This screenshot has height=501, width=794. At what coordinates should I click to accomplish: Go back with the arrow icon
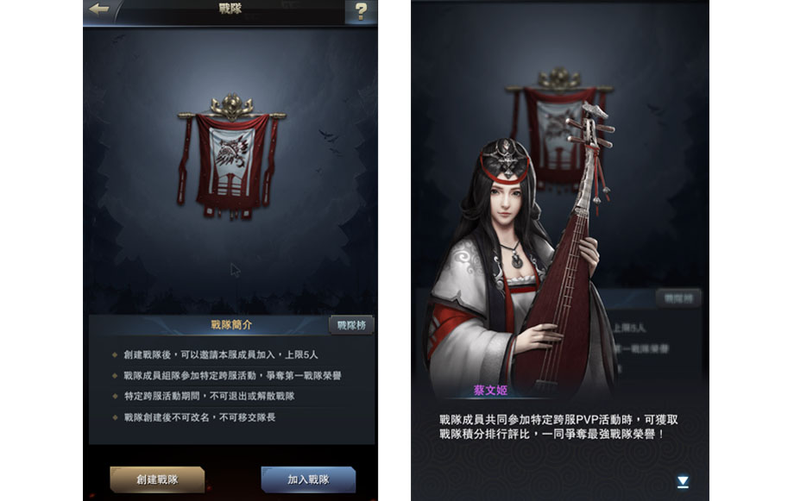[98, 9]
